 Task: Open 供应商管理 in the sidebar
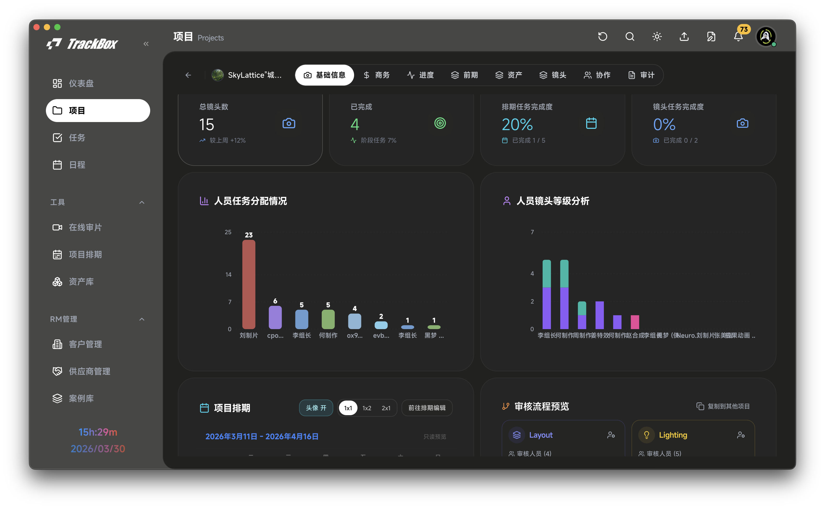pyautogui.click(x=98, y=371)
